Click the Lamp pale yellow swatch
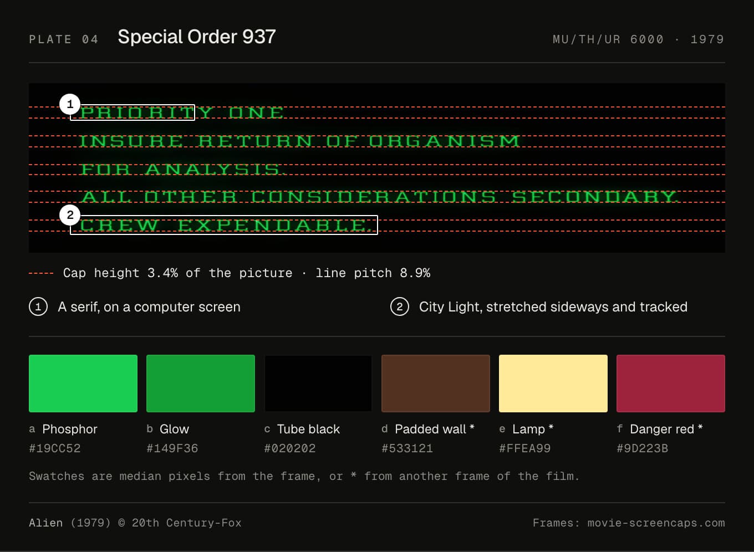The image size is (754, 552). [x=553, y=384]
